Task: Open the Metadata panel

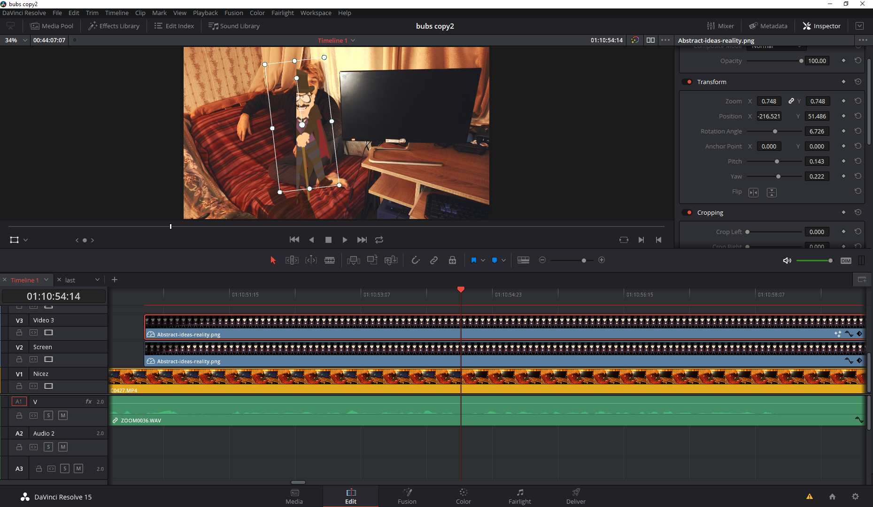Action: 768,26
